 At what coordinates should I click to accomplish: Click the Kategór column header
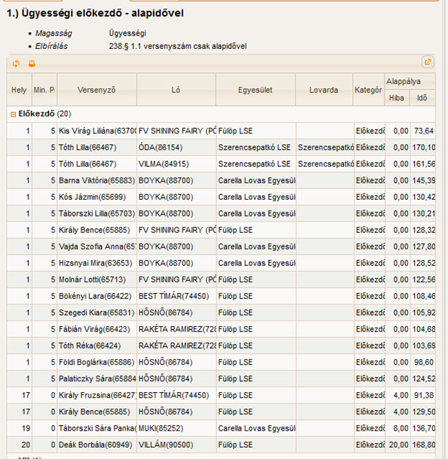[x=368, y=90]
